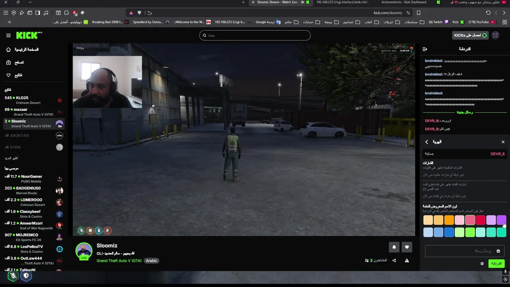Open the Kick hamburger menu
The height and width of the screenshot is (287, 510).
tap(8, 35)
